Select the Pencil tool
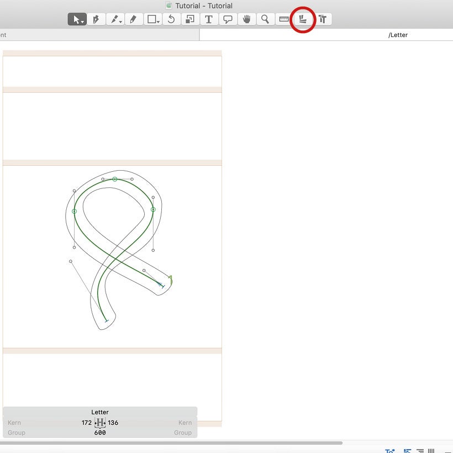The height and width of the screenshot is (453, 453). (134, 19)
